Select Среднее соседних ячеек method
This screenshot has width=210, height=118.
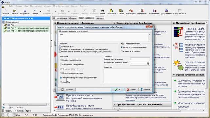coord(61,69)
